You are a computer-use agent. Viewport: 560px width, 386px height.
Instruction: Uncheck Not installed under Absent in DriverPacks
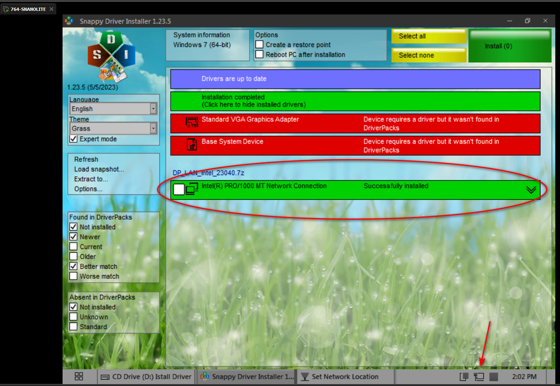coord(73,307)
